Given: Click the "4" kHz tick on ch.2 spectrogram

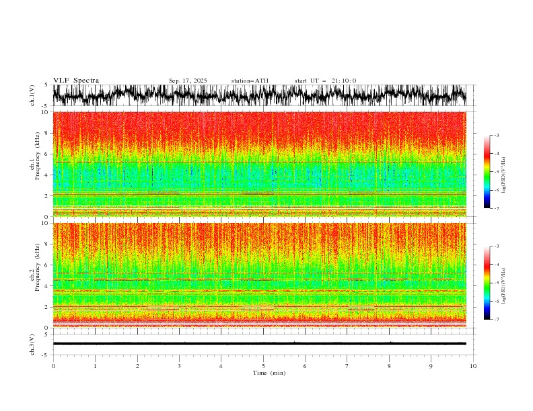Looking at the screenshot, I should point(46,286).
